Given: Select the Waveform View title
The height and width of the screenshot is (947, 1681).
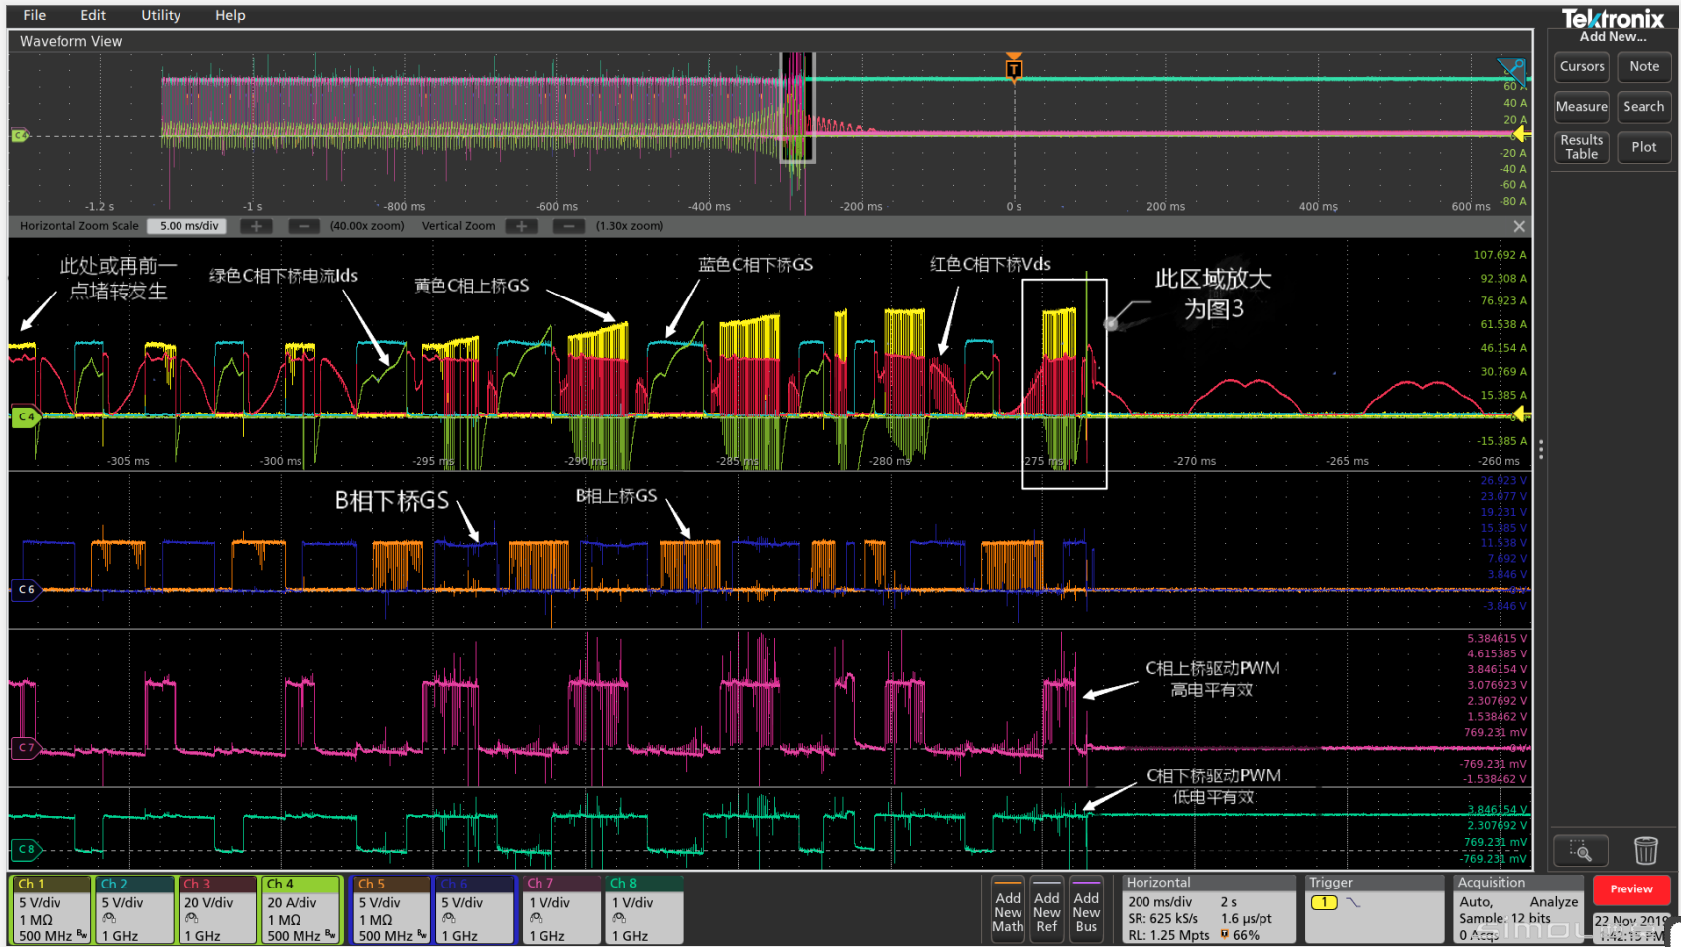Looking at the screenshot, I should (71, 42).
